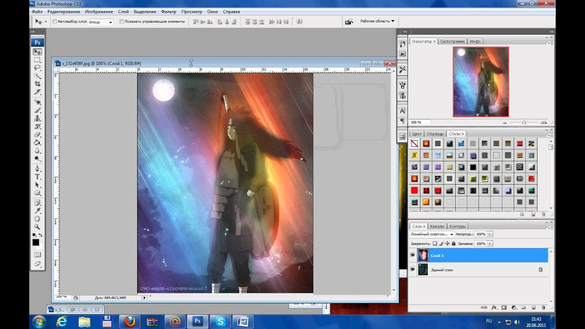Select the Move tool in toolbox
585x329 pixels.
click(x=37, y=52)
